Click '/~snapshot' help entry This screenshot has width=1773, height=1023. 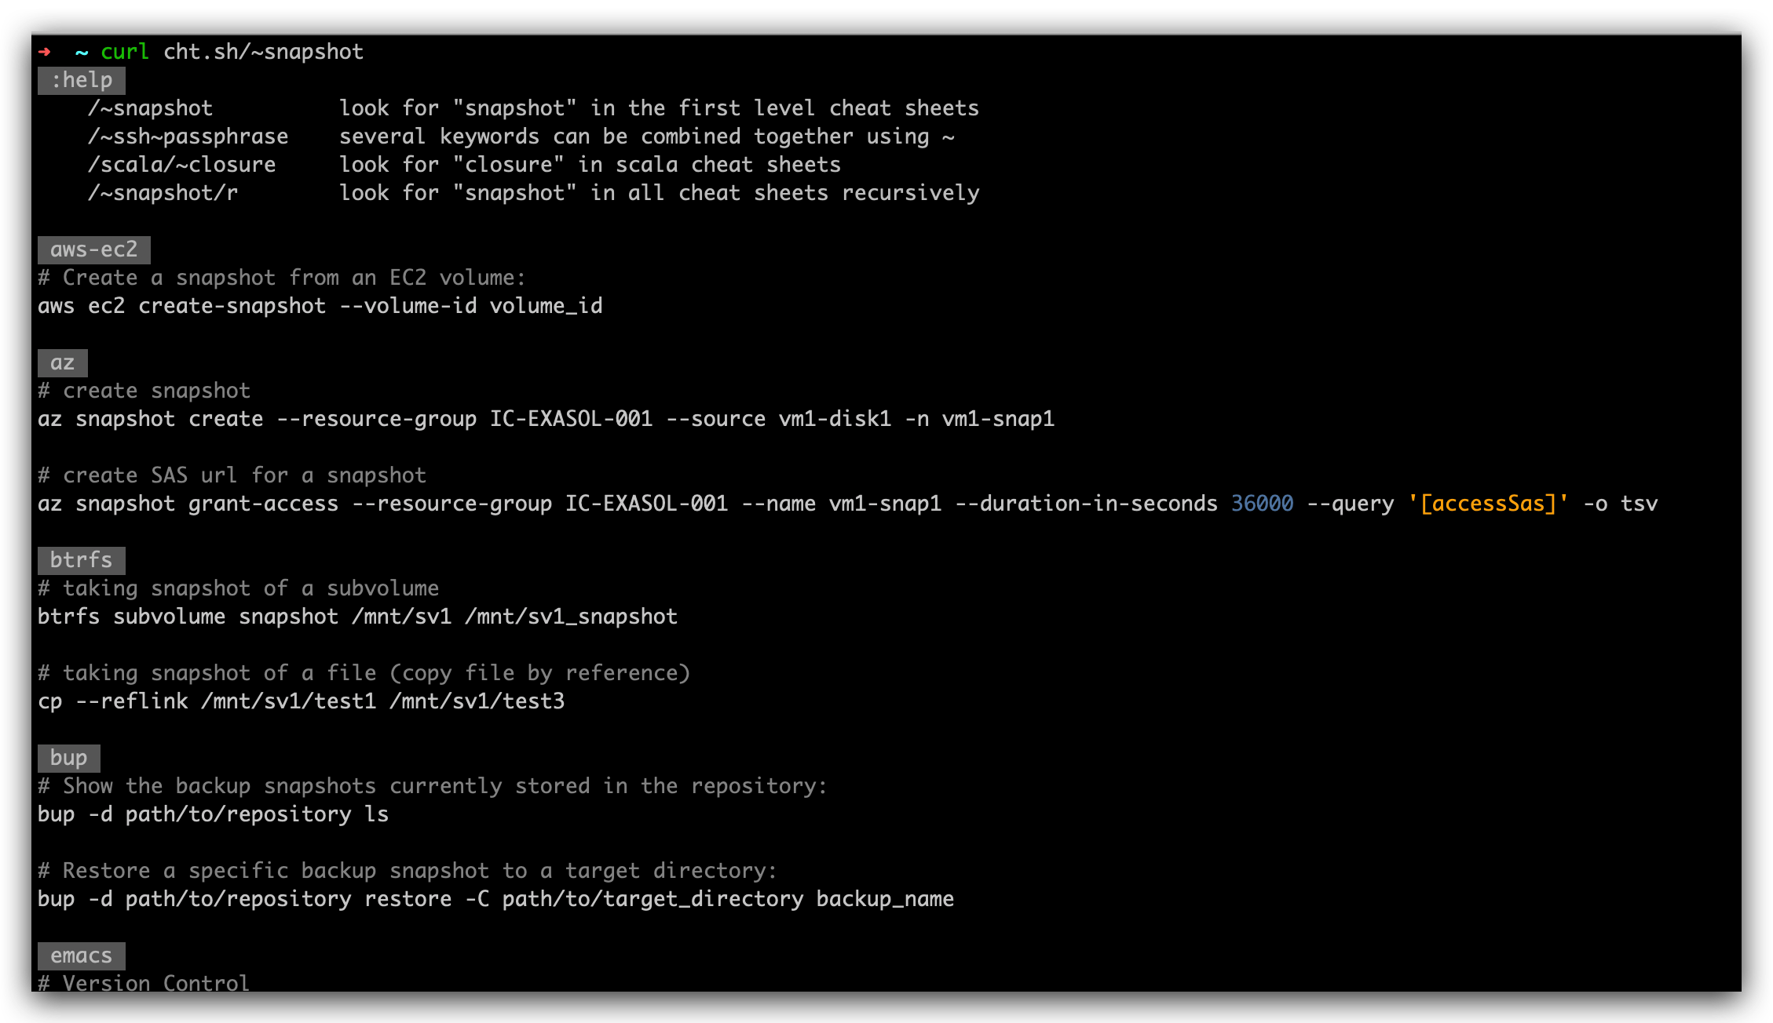pyautogui.click(x=150, y=108)
